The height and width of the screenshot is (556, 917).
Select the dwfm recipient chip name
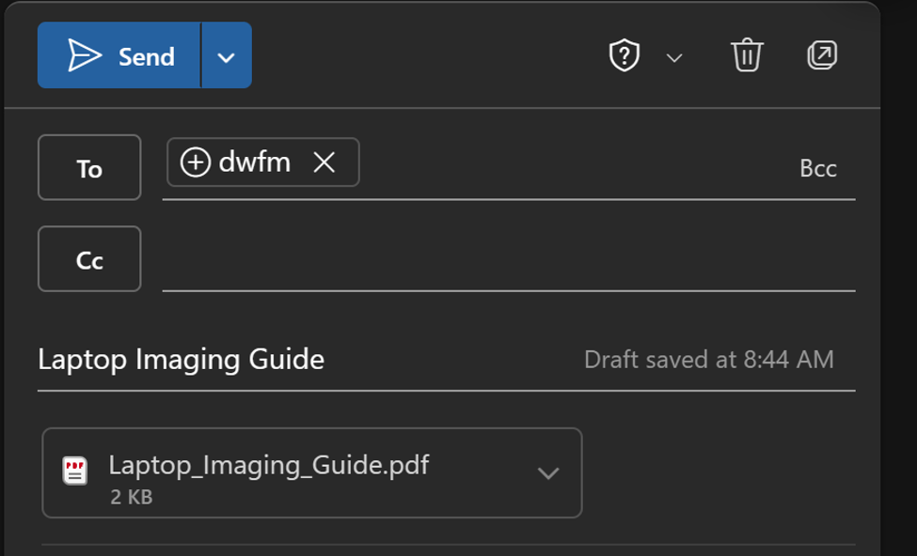tap(254, 162)
